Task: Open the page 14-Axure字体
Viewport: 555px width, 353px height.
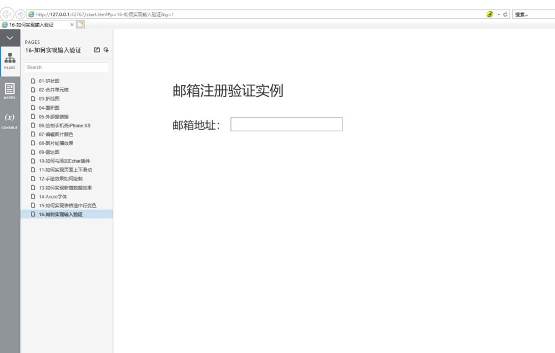Action: coord(53,196)
